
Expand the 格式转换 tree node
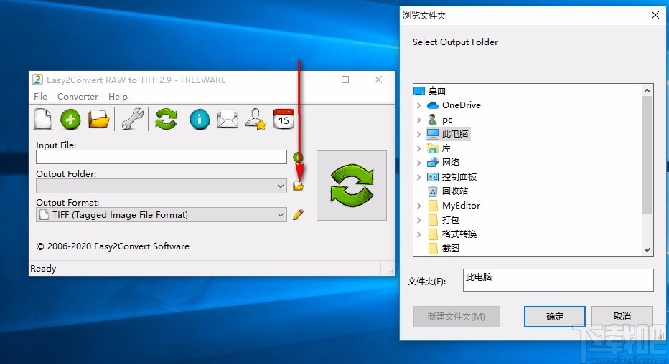point(419,234)
